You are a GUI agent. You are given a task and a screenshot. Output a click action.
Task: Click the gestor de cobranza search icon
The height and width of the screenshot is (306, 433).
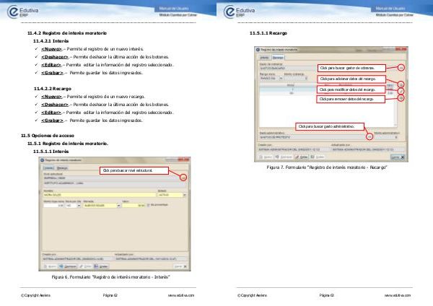tap(401, 68)
